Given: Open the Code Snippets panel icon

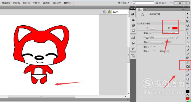Looking at the screenshot, I should [x=133, y=38].
